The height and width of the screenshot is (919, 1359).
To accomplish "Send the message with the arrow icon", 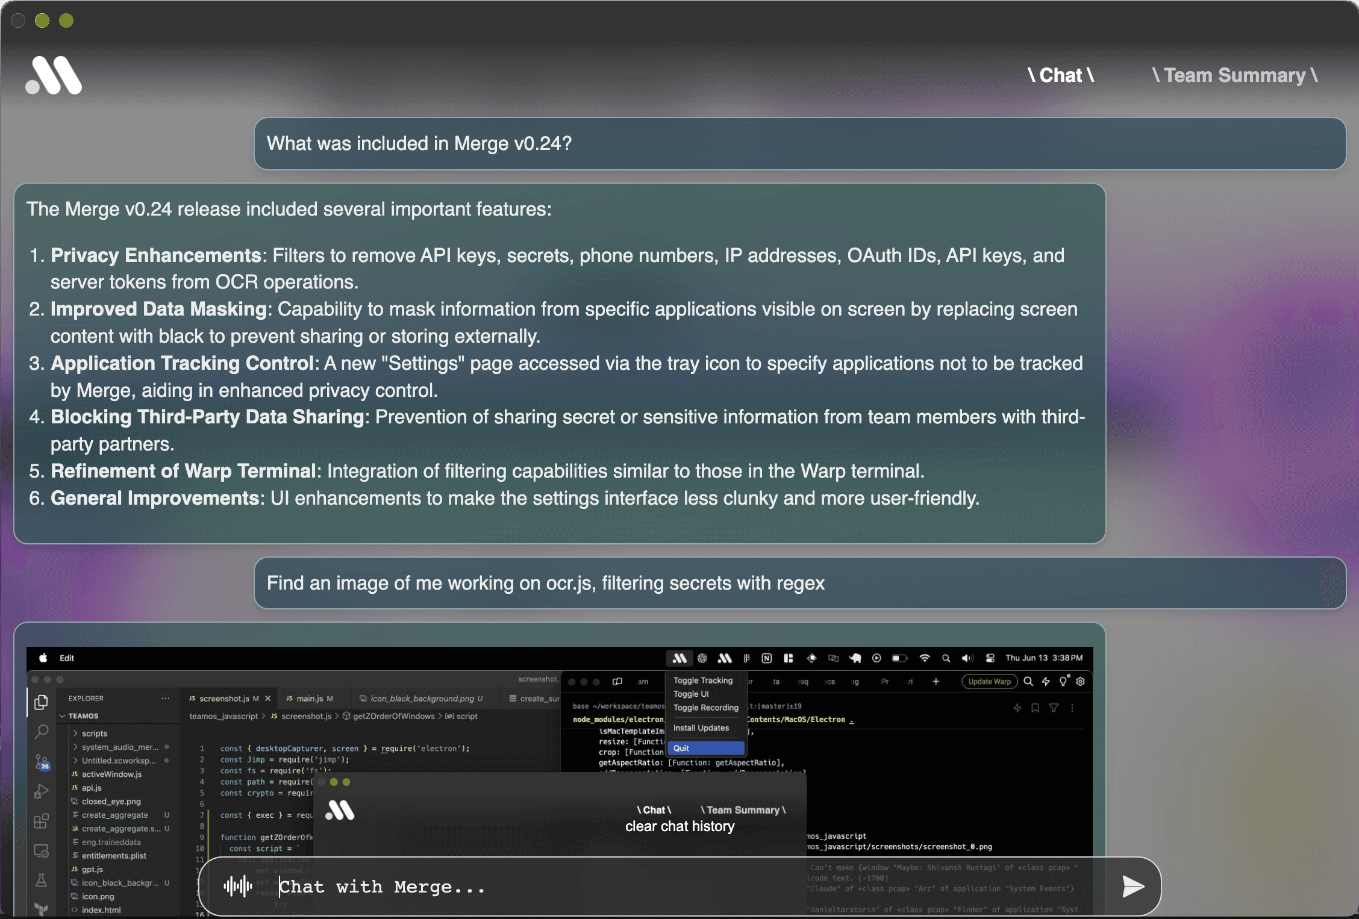I will pos(1133,886).
